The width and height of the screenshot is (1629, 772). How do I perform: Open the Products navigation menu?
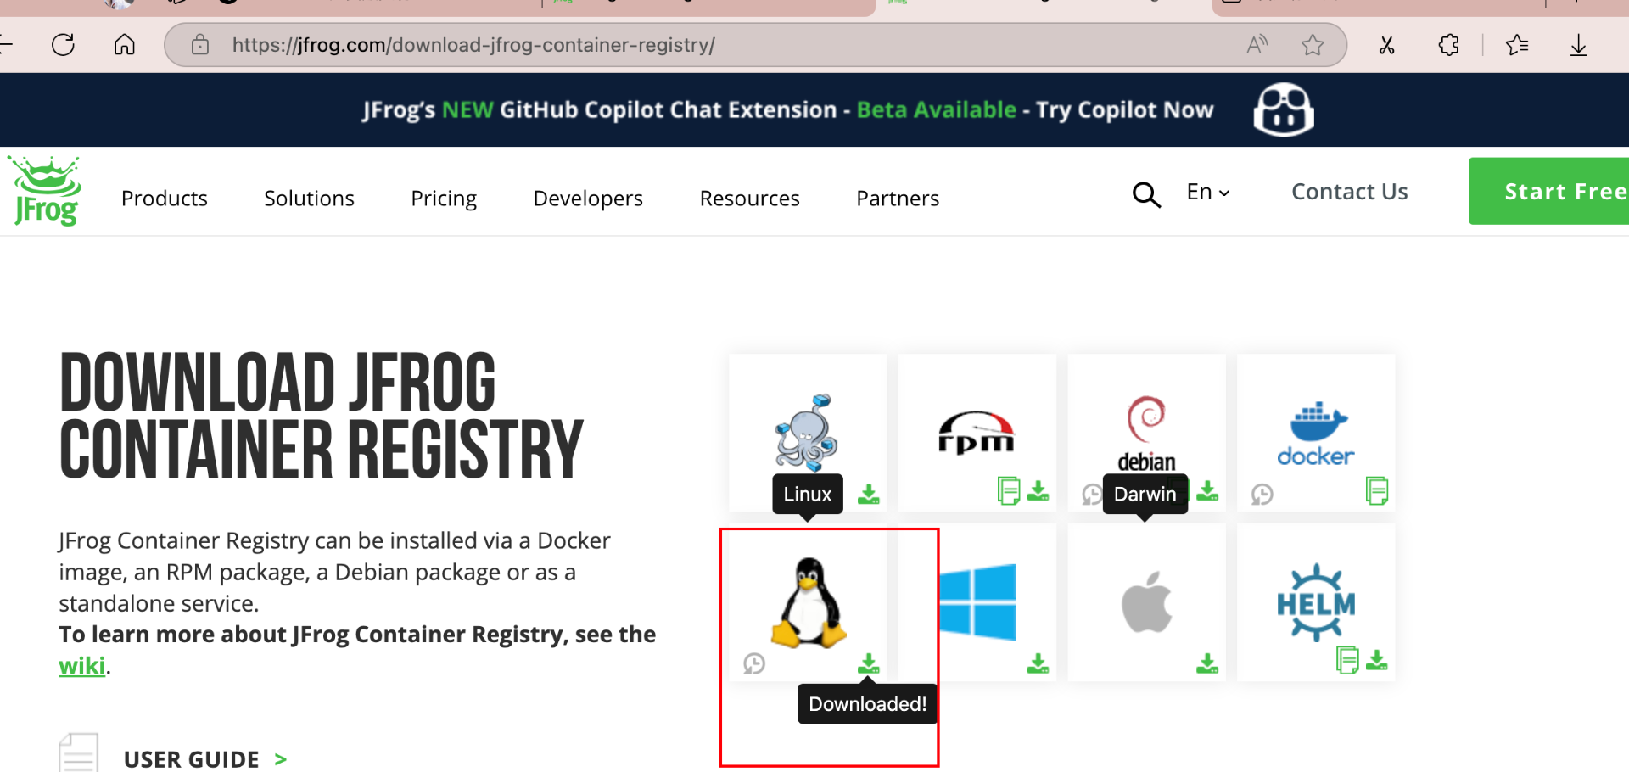[165, 198]
